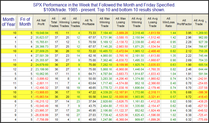Click the All: Winning Trades column header
Image resolution: width=209 pixels, height=123 pixels.
click(x=64, y=22)
